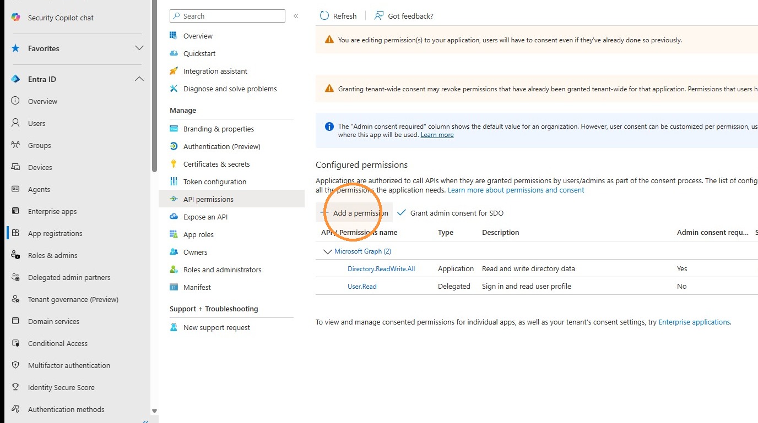This screenshot has width=758, height=423.
Task: Open Users via the person icon
Action: (x=15, y=123)
